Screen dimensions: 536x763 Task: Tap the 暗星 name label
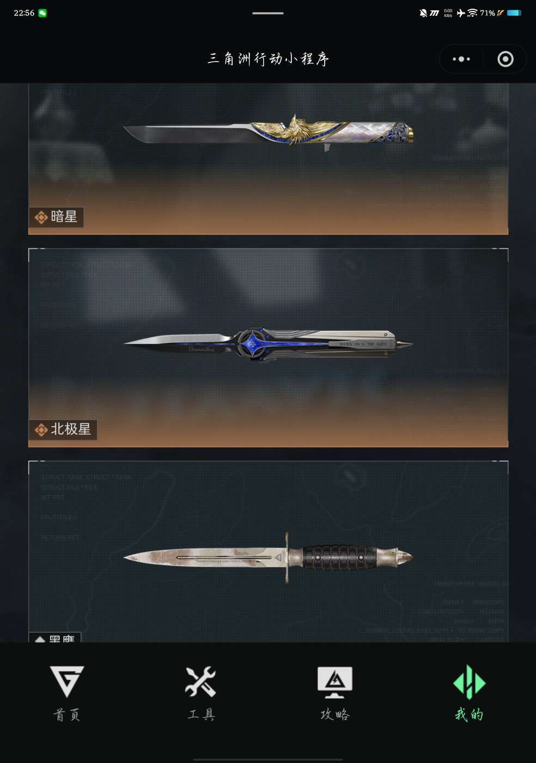[64, 217]
